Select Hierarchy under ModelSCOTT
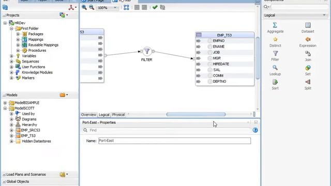Image resolution: width=331 pixels, height=186 pixels. (x=29, y=125)
